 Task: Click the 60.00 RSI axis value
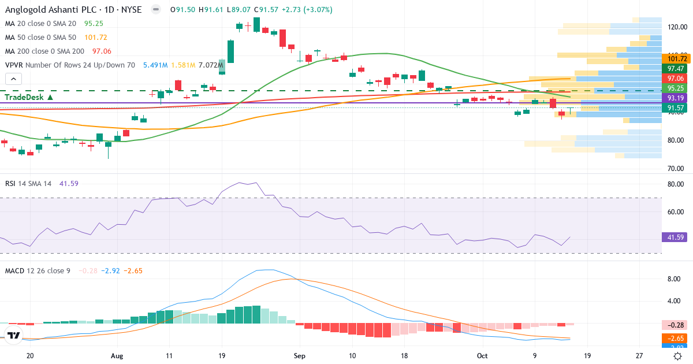pos(676,212)
